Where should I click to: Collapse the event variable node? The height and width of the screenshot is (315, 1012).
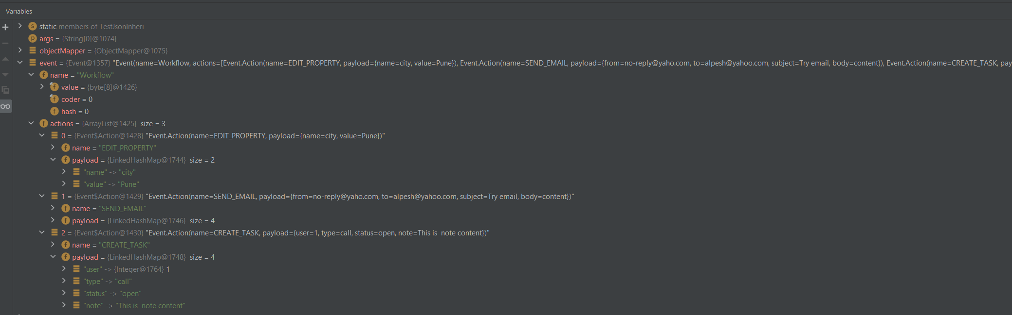tap(20, 62)
